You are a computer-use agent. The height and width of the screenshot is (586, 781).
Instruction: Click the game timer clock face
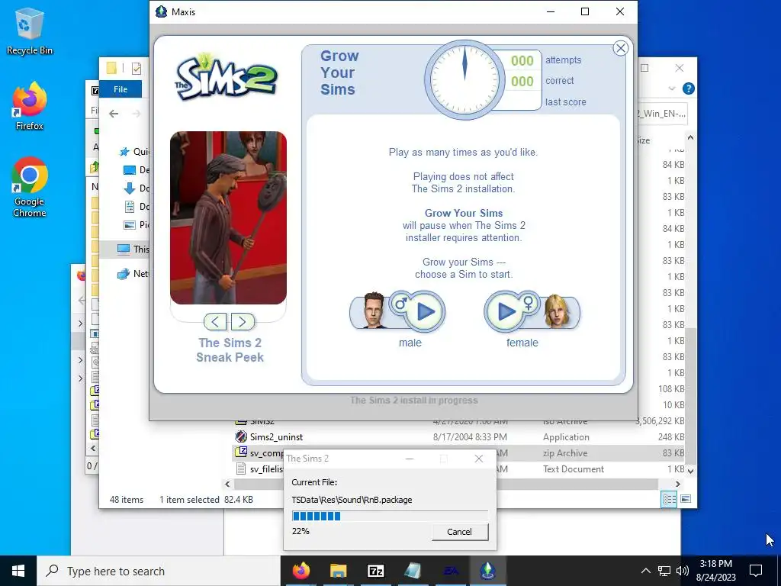pos(464,79)
